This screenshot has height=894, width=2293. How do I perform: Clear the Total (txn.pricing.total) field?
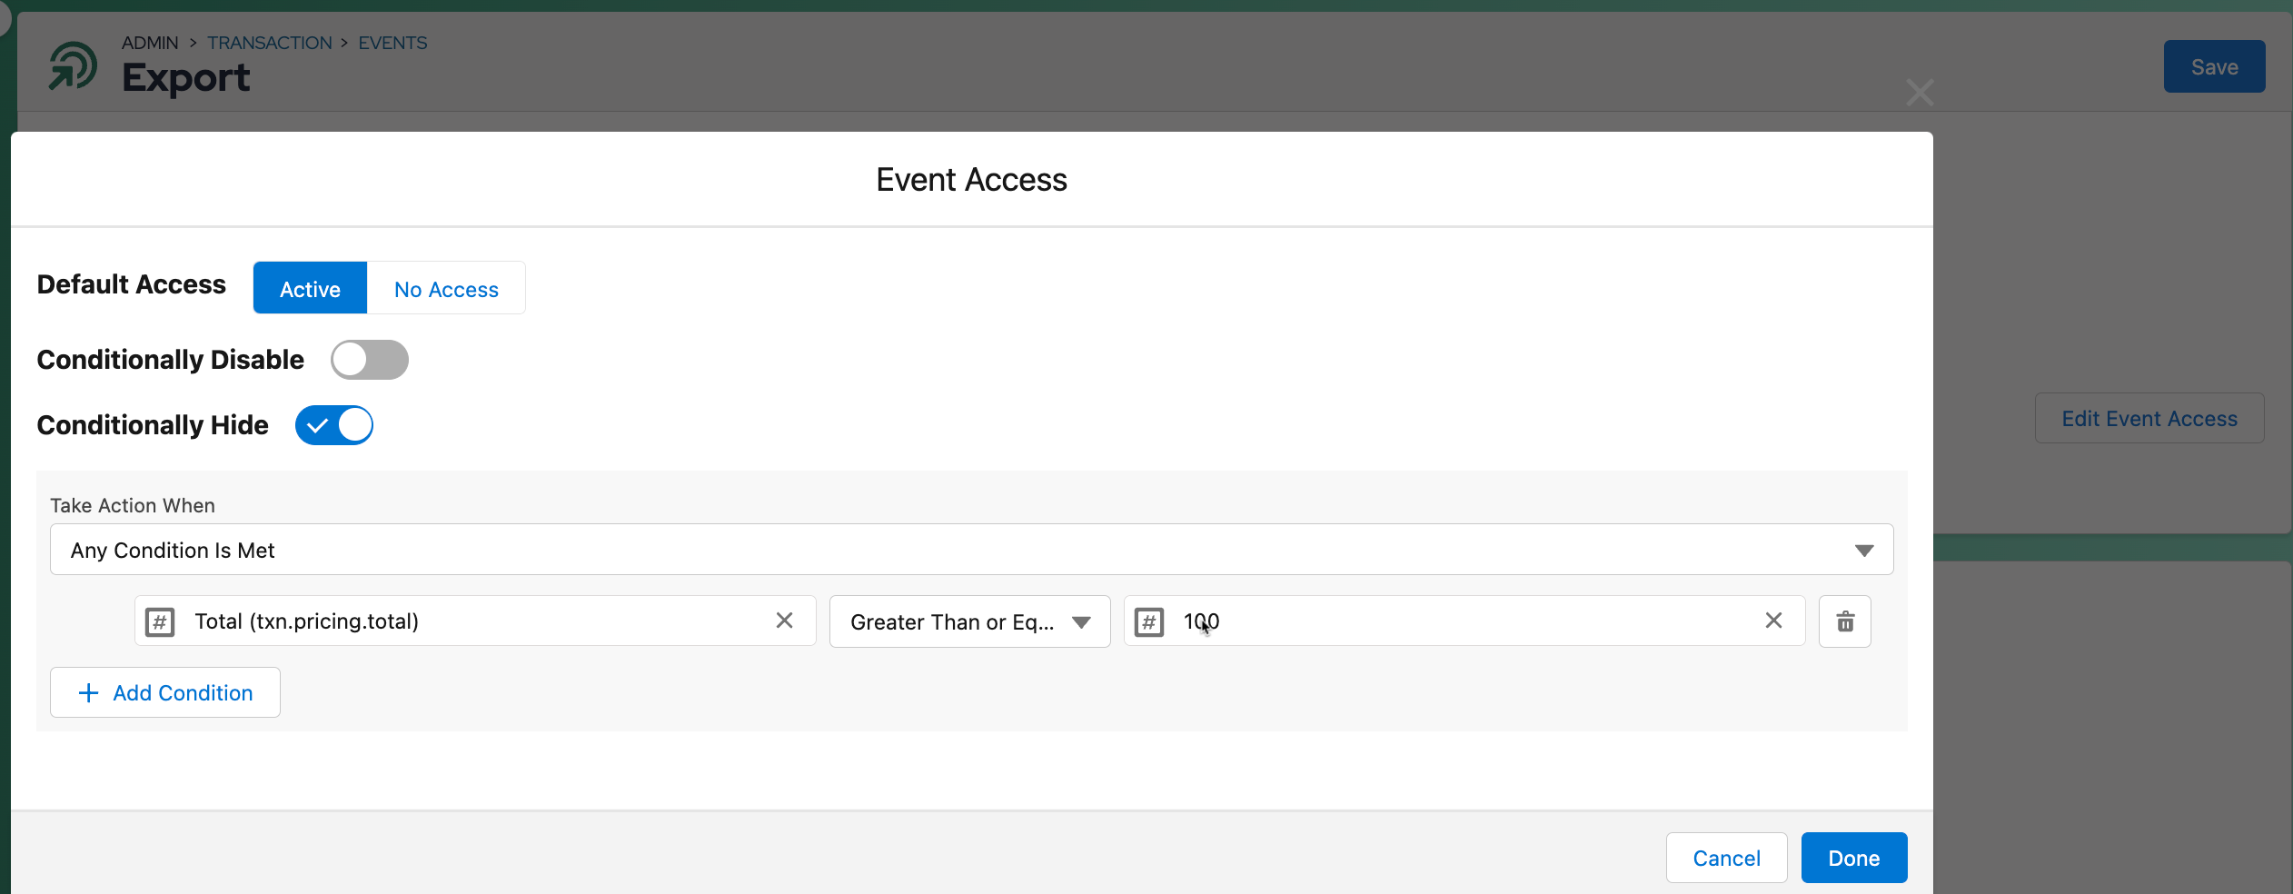tap(784, 621)
